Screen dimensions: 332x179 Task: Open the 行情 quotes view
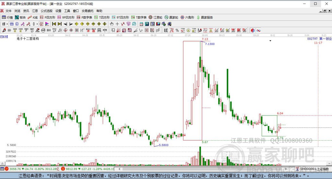pyautogui.click(x=7, y=18)
